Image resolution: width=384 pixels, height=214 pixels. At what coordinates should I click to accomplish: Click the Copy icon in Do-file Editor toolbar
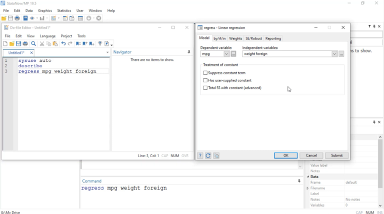pyautogui.click(x=48, y=44)
